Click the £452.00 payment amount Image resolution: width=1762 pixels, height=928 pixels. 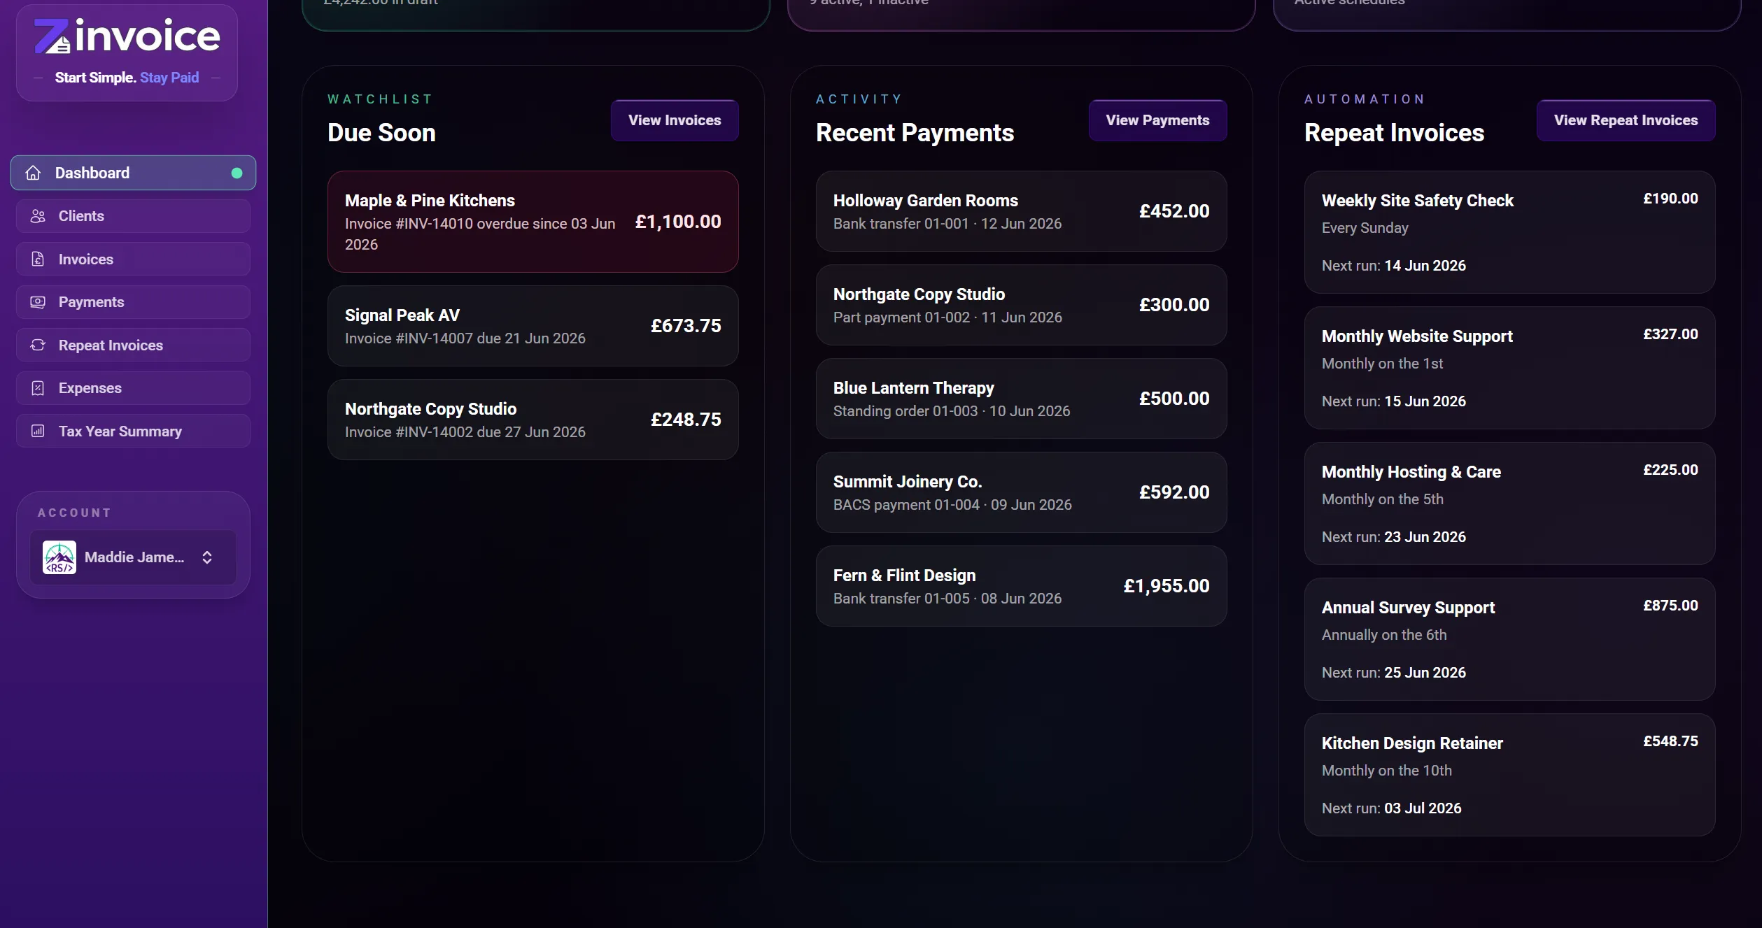coord(1174,211)
